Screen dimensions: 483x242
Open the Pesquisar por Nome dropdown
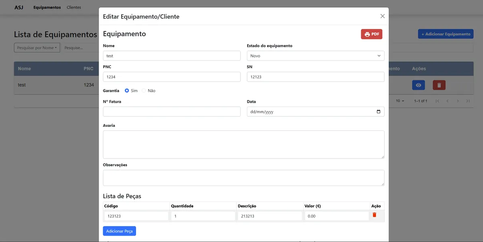[x=37, y=48]
